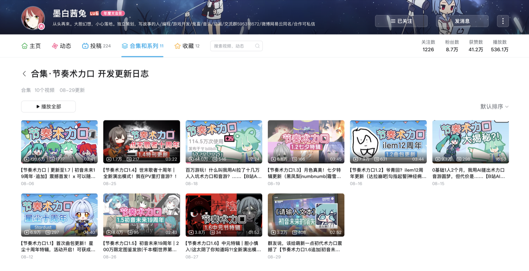Open title 【节奏术力口 | 更新至1.7
Viewport: 529px width, 271px height.
coord(58,173)
